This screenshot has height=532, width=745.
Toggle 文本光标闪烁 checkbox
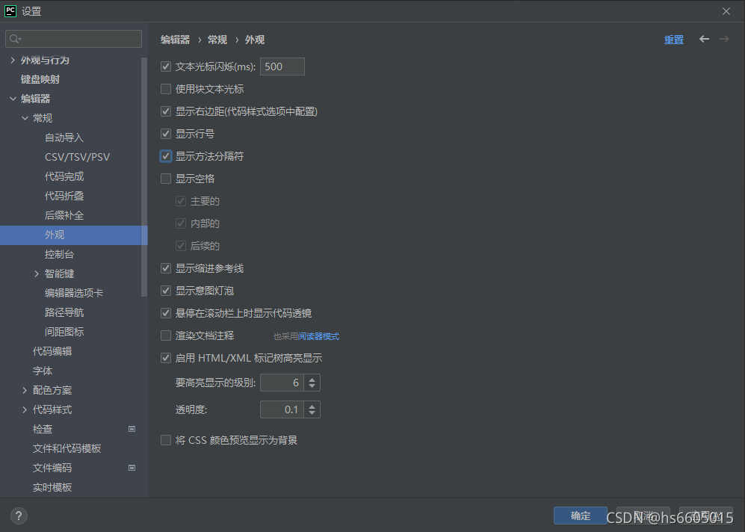(166, 66)
